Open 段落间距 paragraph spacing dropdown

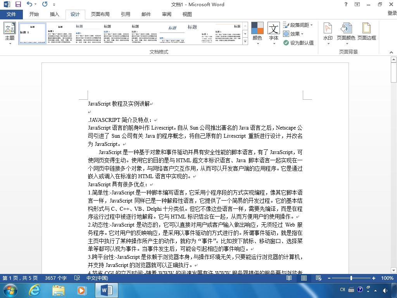[298, 25]
